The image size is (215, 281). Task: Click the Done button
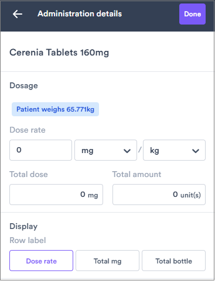pyautogui.click(x=192, y=14)
